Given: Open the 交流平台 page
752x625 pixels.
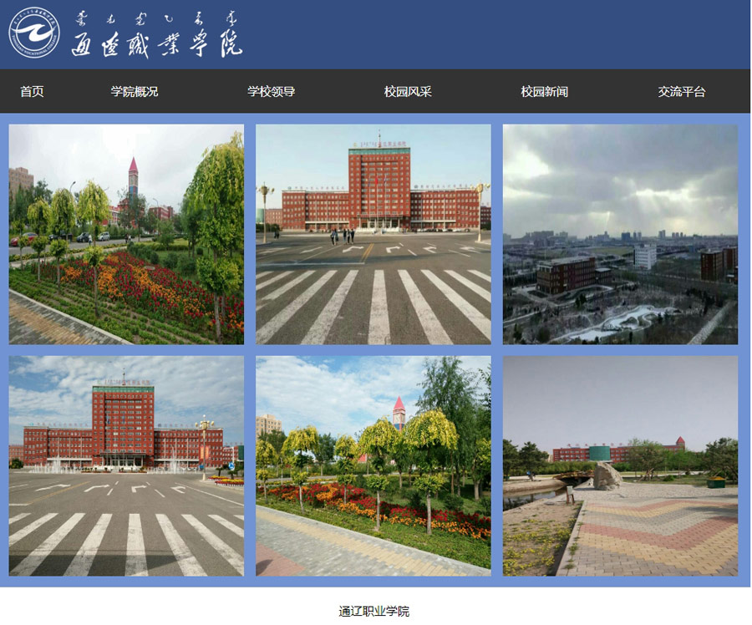Looking at the screenshot, I should (x=681, y=92).
